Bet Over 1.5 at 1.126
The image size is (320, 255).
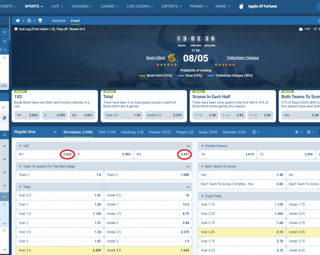click(60, 214)
